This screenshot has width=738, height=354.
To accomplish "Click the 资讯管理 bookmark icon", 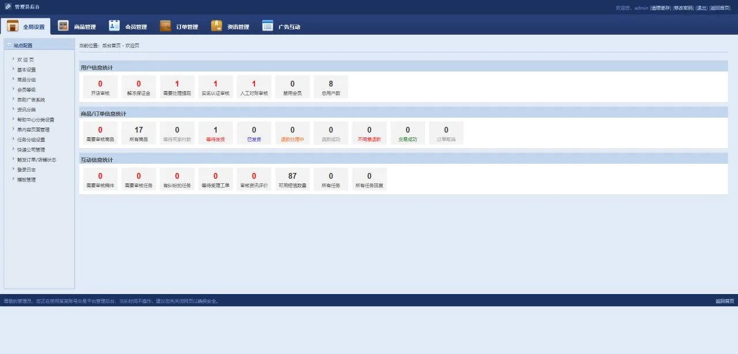I will click(x=217, y=26).
